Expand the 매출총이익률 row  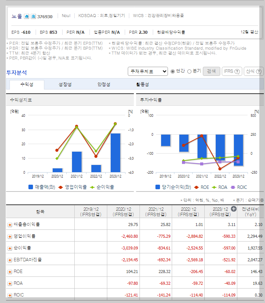click(x=9, y=225)
